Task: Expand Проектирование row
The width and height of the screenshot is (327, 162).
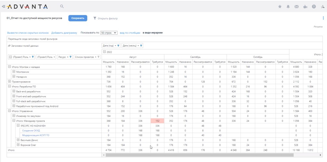Action: point(9,82)
